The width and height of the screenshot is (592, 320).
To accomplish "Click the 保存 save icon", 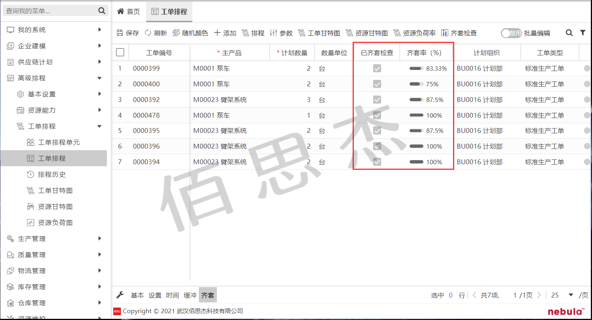I will point(120,33).
